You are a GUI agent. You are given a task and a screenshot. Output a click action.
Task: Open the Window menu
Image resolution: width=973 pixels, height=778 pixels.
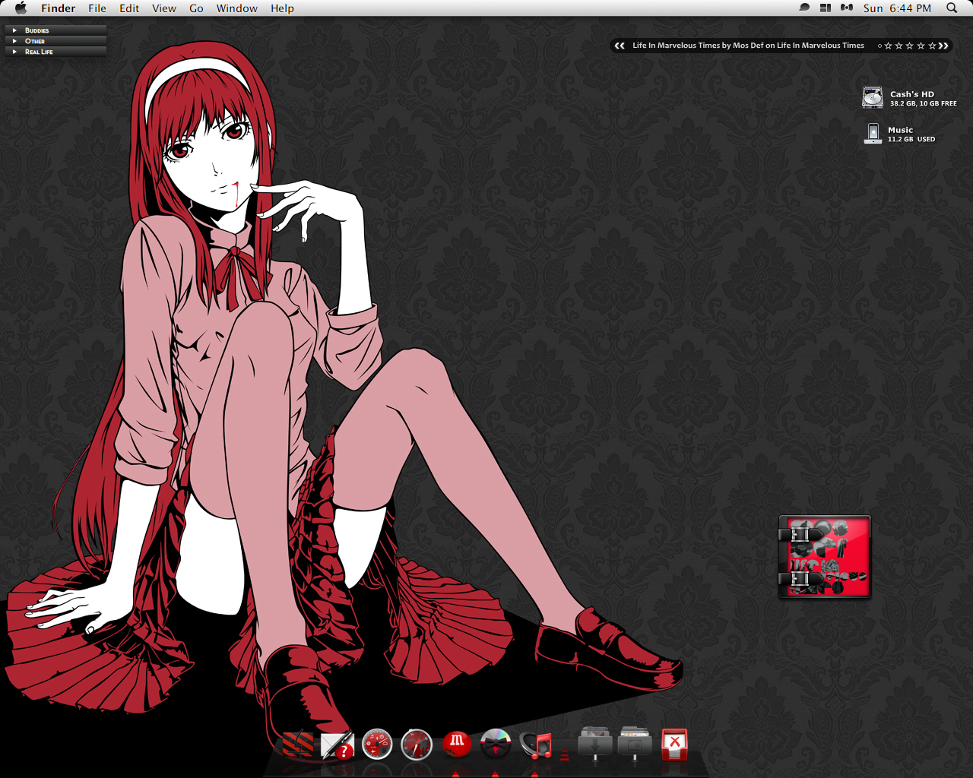coord(237,8)
